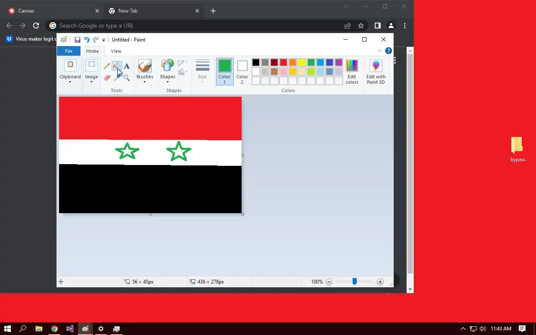Reload the Chrome page

pyautogui.click(x=36, y=26)
